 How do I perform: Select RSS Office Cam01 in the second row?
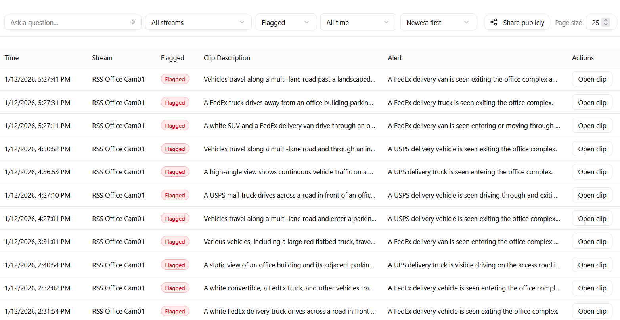pos(118,102)
